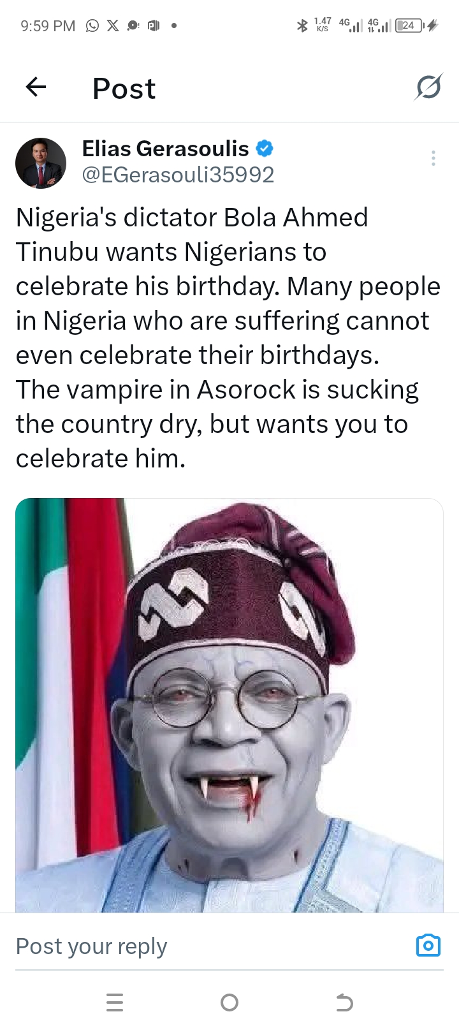Open the Elias Gerasoulis profile name
Screen dimensions: 459x1028
(165, 149)
